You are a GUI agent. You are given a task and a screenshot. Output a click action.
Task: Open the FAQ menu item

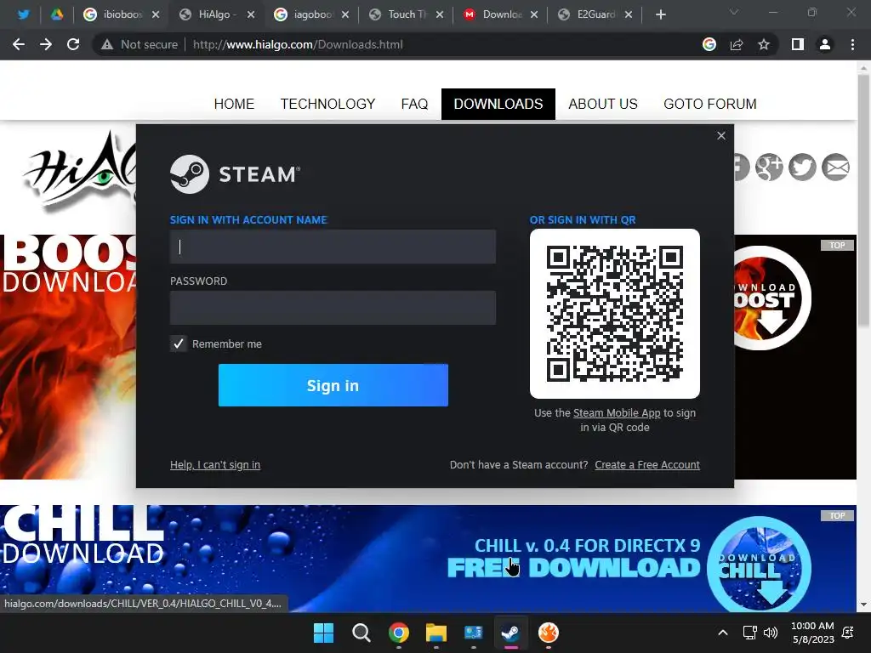(414, 104)
